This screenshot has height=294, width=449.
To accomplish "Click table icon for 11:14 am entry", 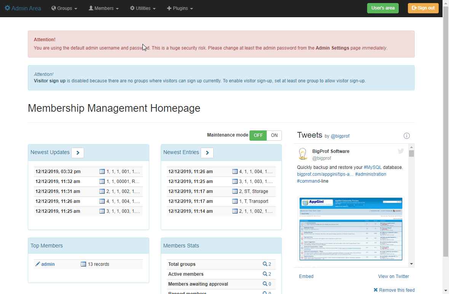I will [x=235, y=211].
